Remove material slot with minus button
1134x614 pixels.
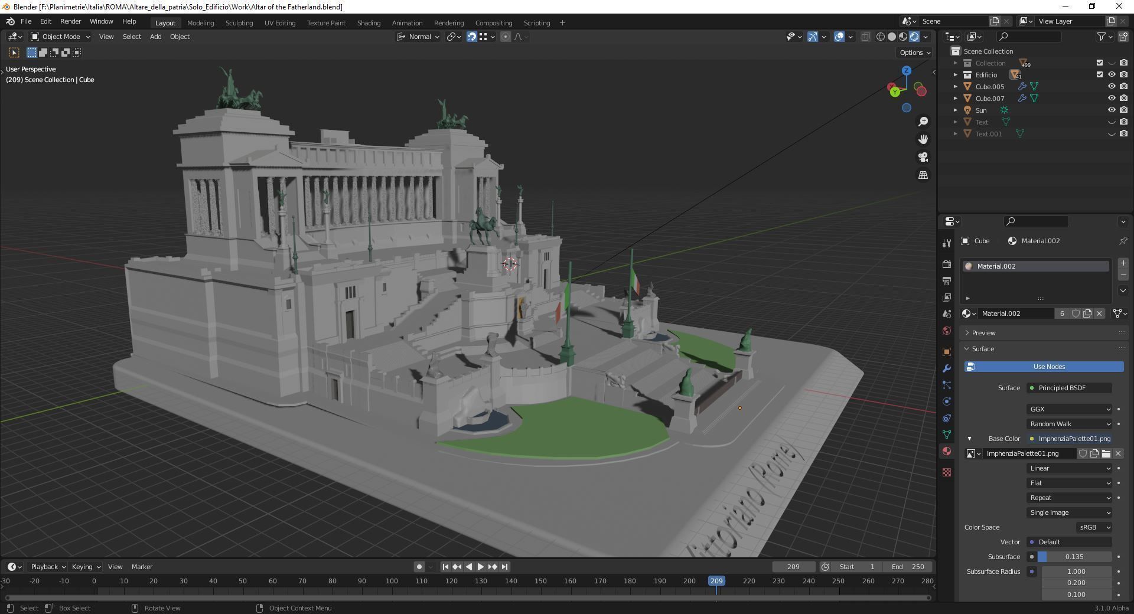(1123, 276)
